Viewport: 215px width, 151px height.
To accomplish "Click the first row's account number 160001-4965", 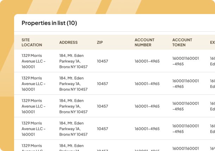I will tap(147, 61).
